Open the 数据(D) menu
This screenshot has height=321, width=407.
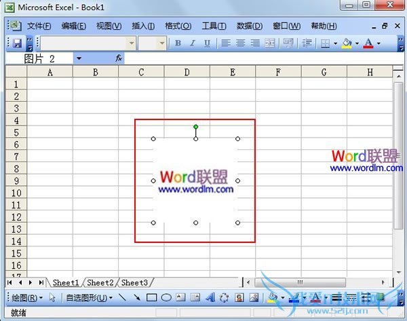(250, 26)
